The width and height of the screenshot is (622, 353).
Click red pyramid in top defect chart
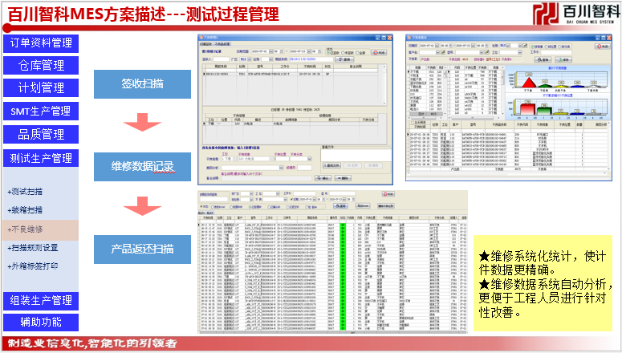pyautogui.click(x=529, y=83)
